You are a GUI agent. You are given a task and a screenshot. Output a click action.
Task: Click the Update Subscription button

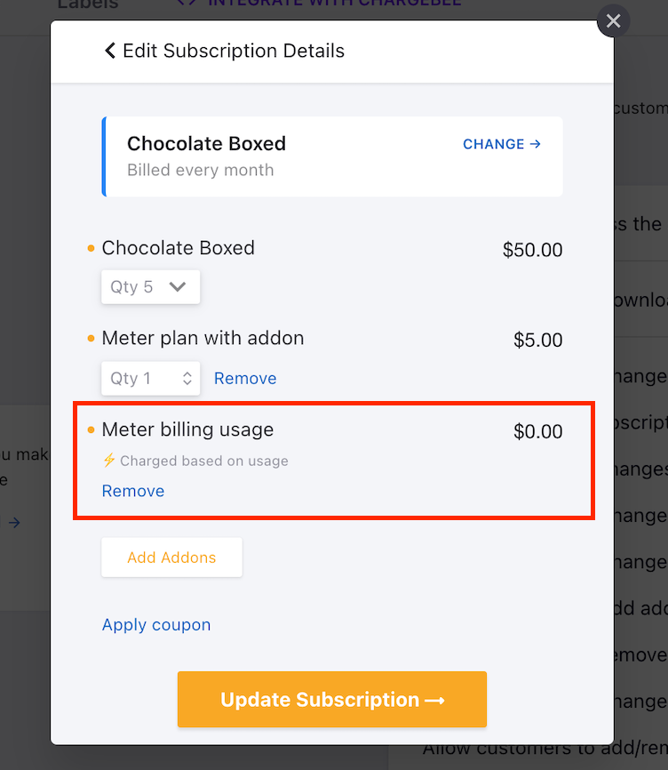[332, 699]
